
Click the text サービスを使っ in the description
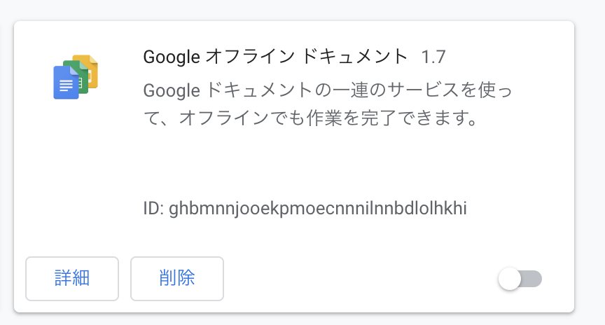tap(450, 91)
